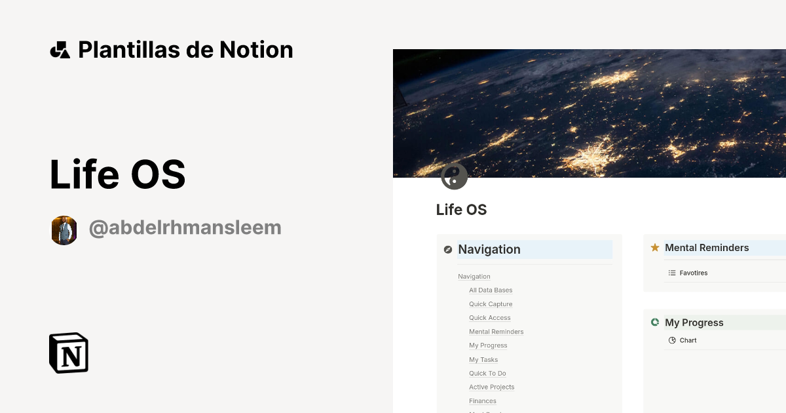Screen dimensions: 786x413
Task: Click the Plantillas de Notion logo mark
Action: click(59, 49)
